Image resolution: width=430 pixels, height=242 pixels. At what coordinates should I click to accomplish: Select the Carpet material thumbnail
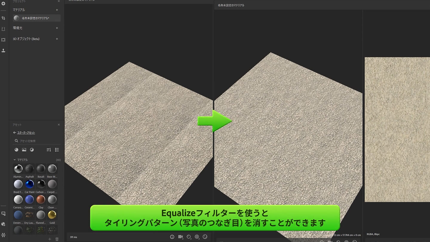[52, 184]
